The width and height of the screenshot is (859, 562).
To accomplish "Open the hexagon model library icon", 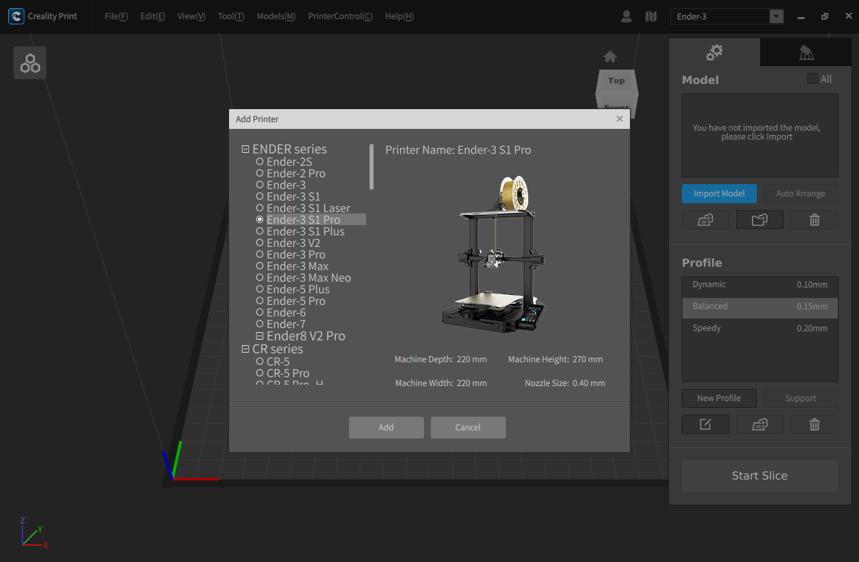I will (30, 63).
